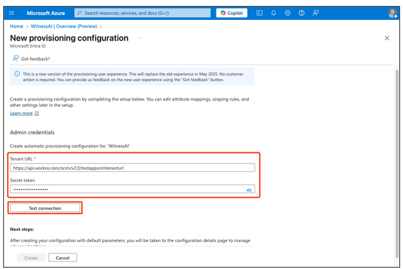Click the Admin credentials heading
403x269 pixels.
pyautogui.click(x=32, y=132)
